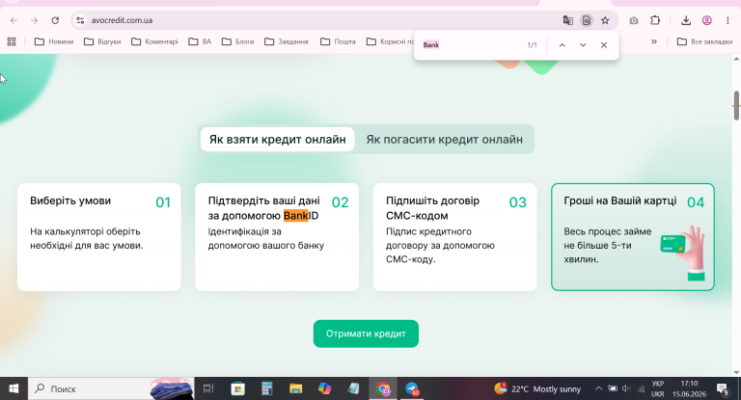
Task: Open the Коментарі bookmarks folder
Action: (x=154, y=41)
